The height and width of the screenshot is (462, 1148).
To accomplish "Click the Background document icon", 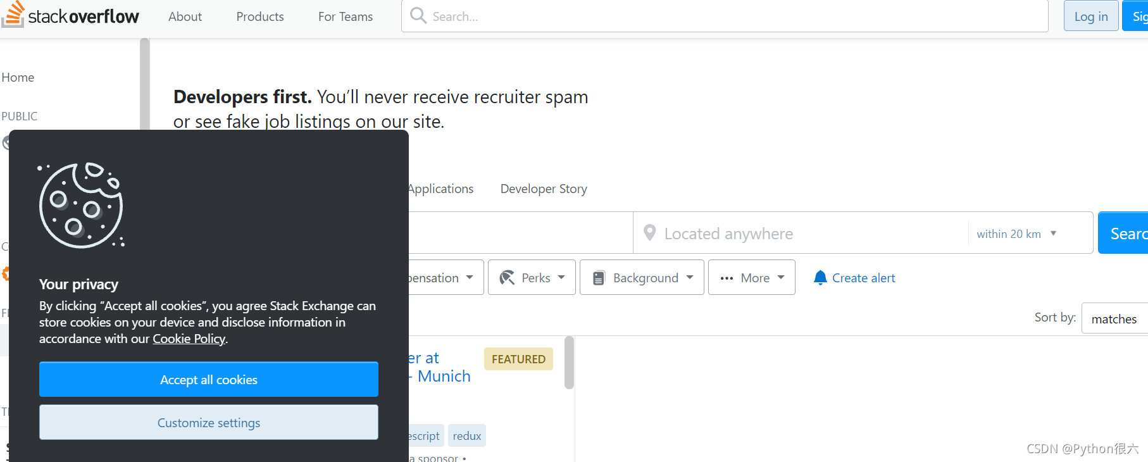I will coord(599,278).
